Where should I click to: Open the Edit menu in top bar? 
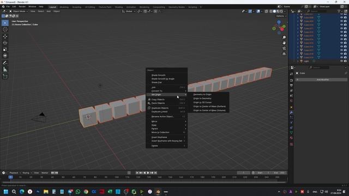click(14, 7)
